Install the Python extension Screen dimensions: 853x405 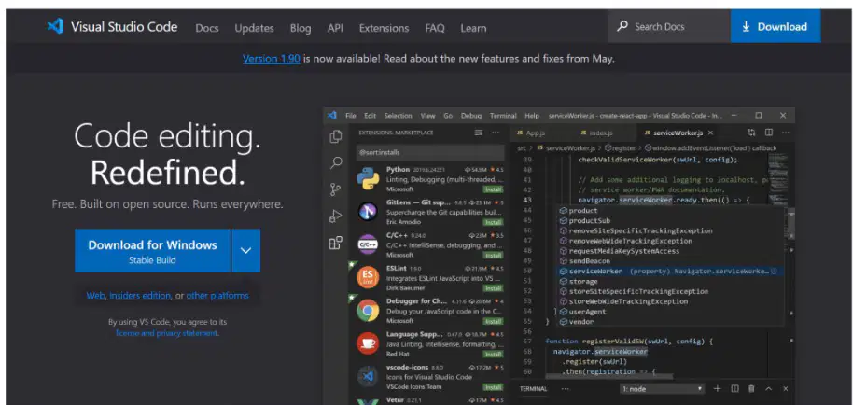(493, 189)
